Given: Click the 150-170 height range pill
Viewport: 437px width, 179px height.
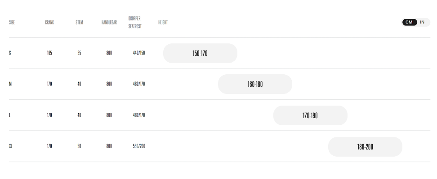Looking at the screenshot, I should pyautogui.click(x=200, y=53).
